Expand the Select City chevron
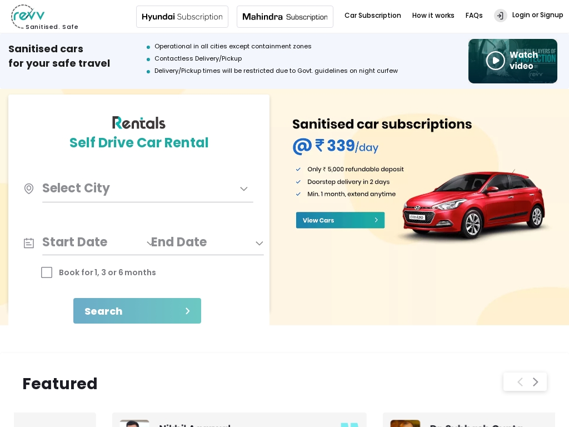 [244, 189]
